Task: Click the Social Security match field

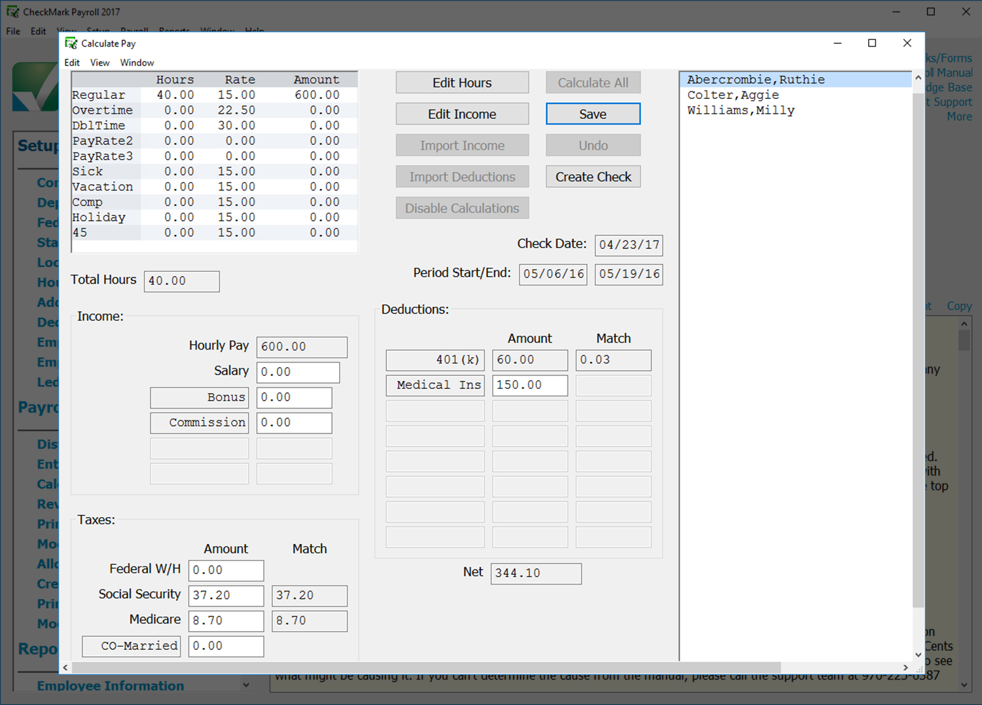Action: tap(310, 596)
